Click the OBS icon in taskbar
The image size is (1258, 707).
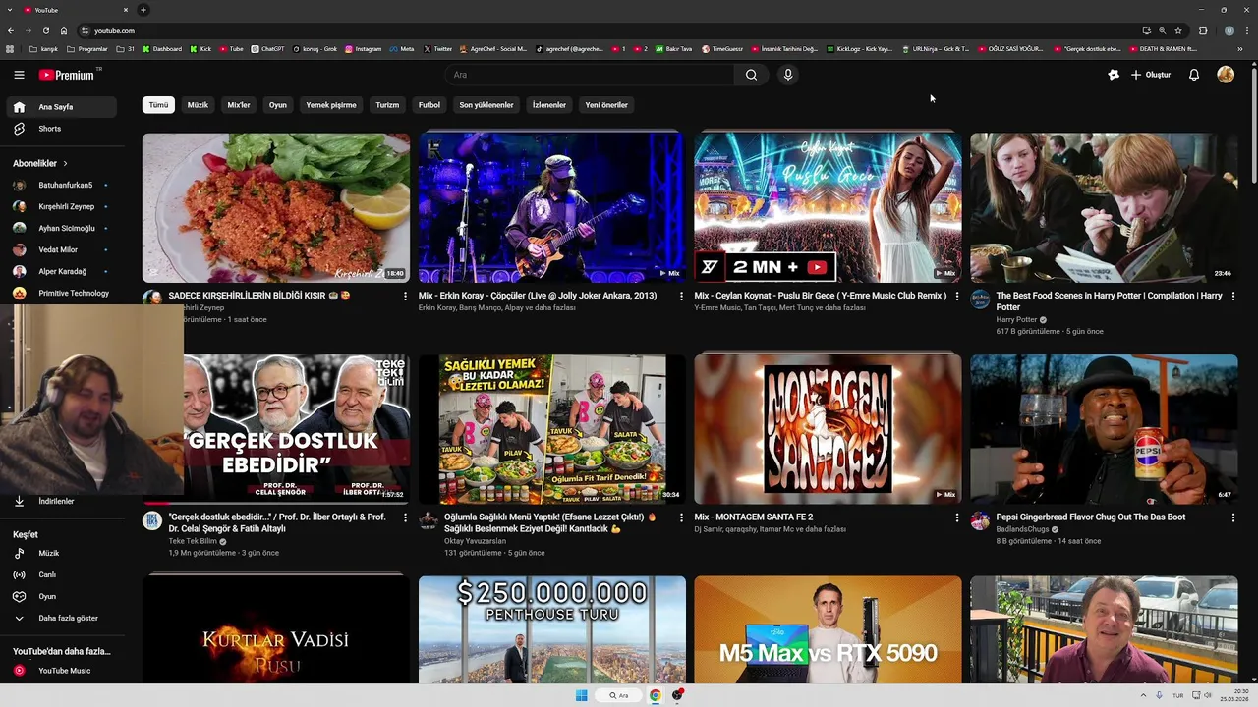pyautogui.click(x=677, y=695)
